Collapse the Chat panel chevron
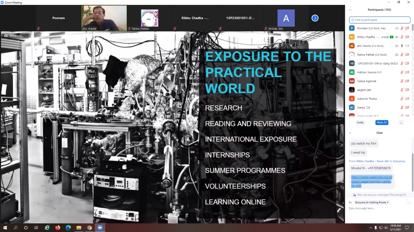This screenshot has width=414, height=232. pos(350,133)
